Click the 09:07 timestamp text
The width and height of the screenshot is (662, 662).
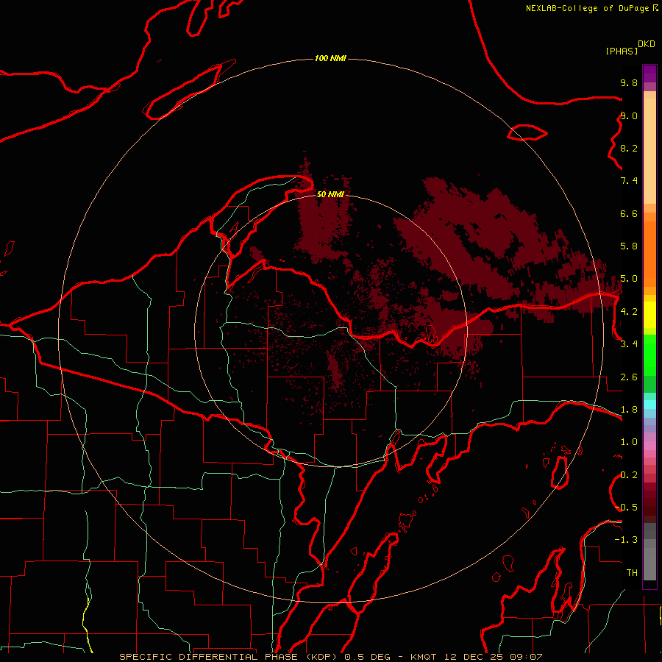(x=526, y=657)
